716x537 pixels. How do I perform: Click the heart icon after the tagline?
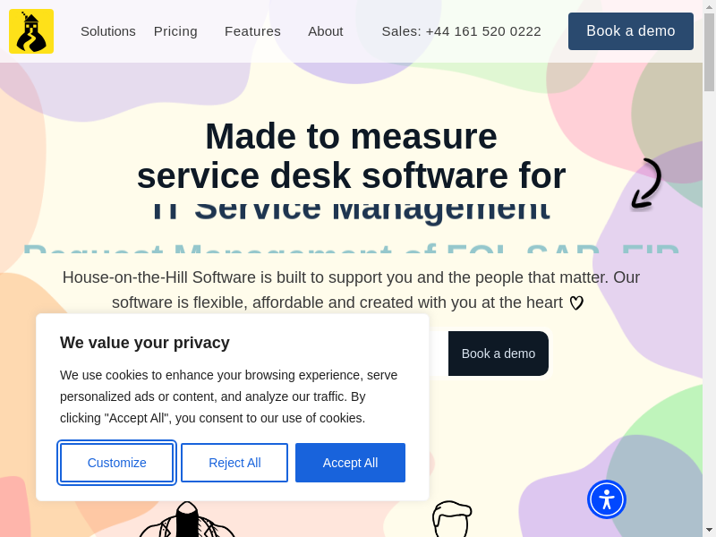(576, 303)
